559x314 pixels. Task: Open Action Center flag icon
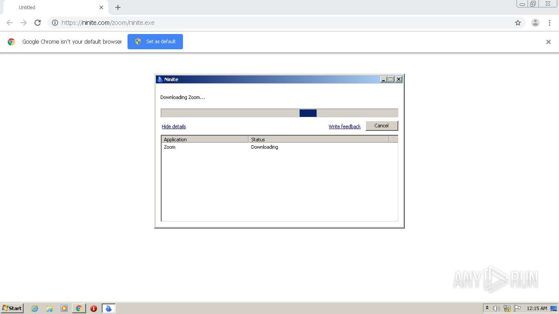(518, 308)
